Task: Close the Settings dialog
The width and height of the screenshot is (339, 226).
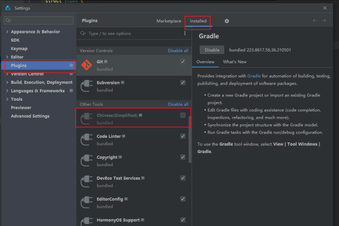Action: [x=325, y=8]
